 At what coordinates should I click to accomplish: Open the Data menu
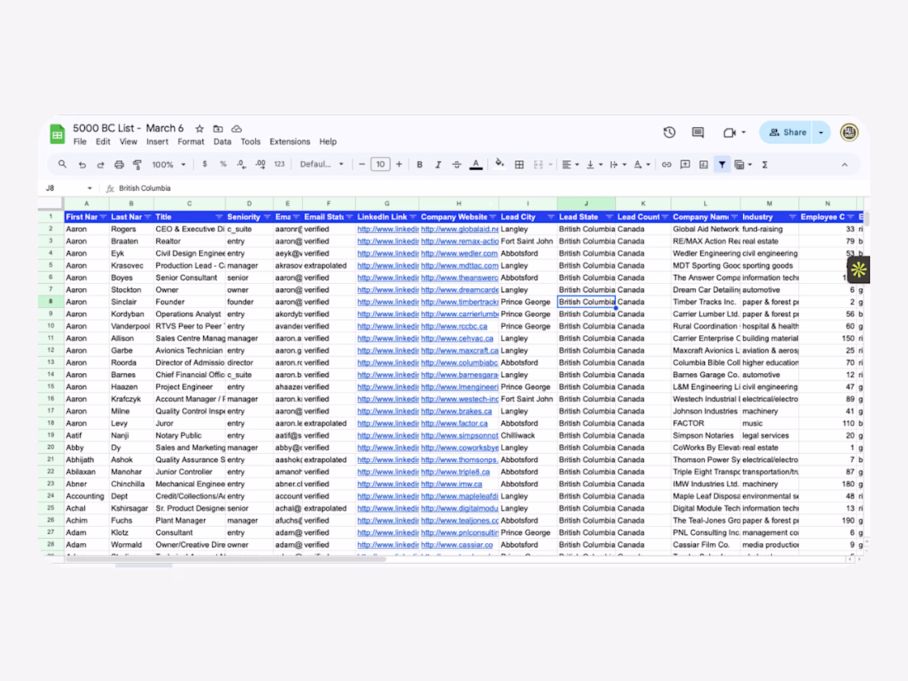click(222, 142)
